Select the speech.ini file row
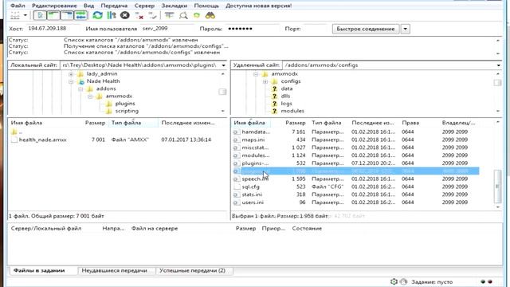Image resolution: width=510 pixels, height=287 pixels. [355, 179]
